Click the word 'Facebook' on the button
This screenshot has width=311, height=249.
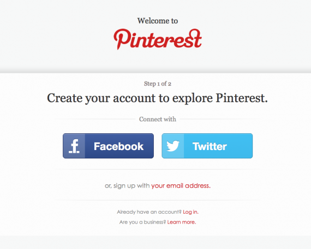tap(118, 146)
